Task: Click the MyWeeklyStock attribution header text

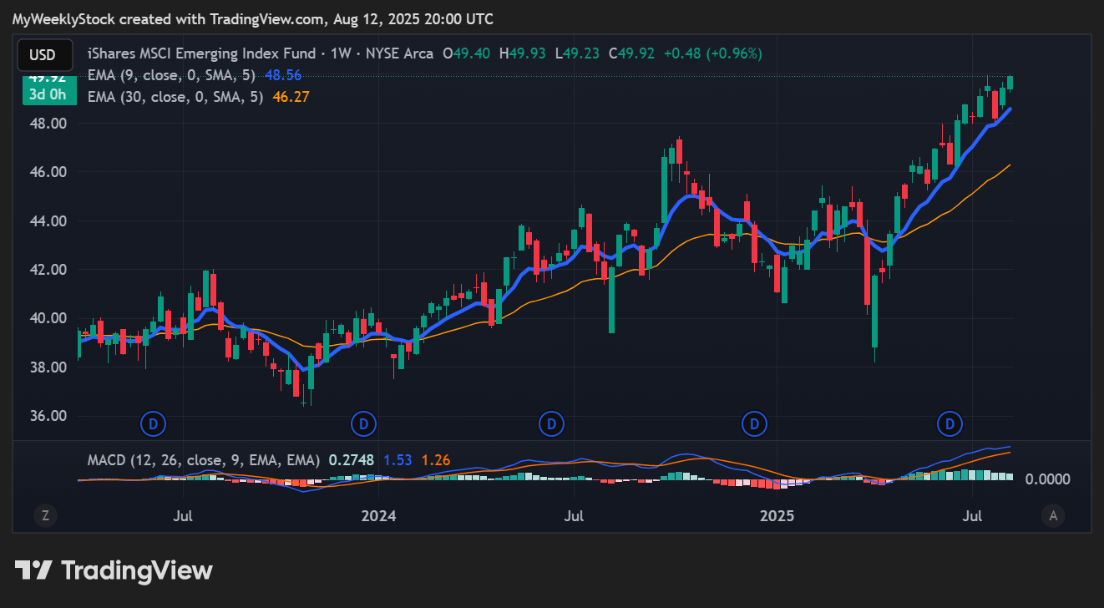Action: tap(252, 18)
